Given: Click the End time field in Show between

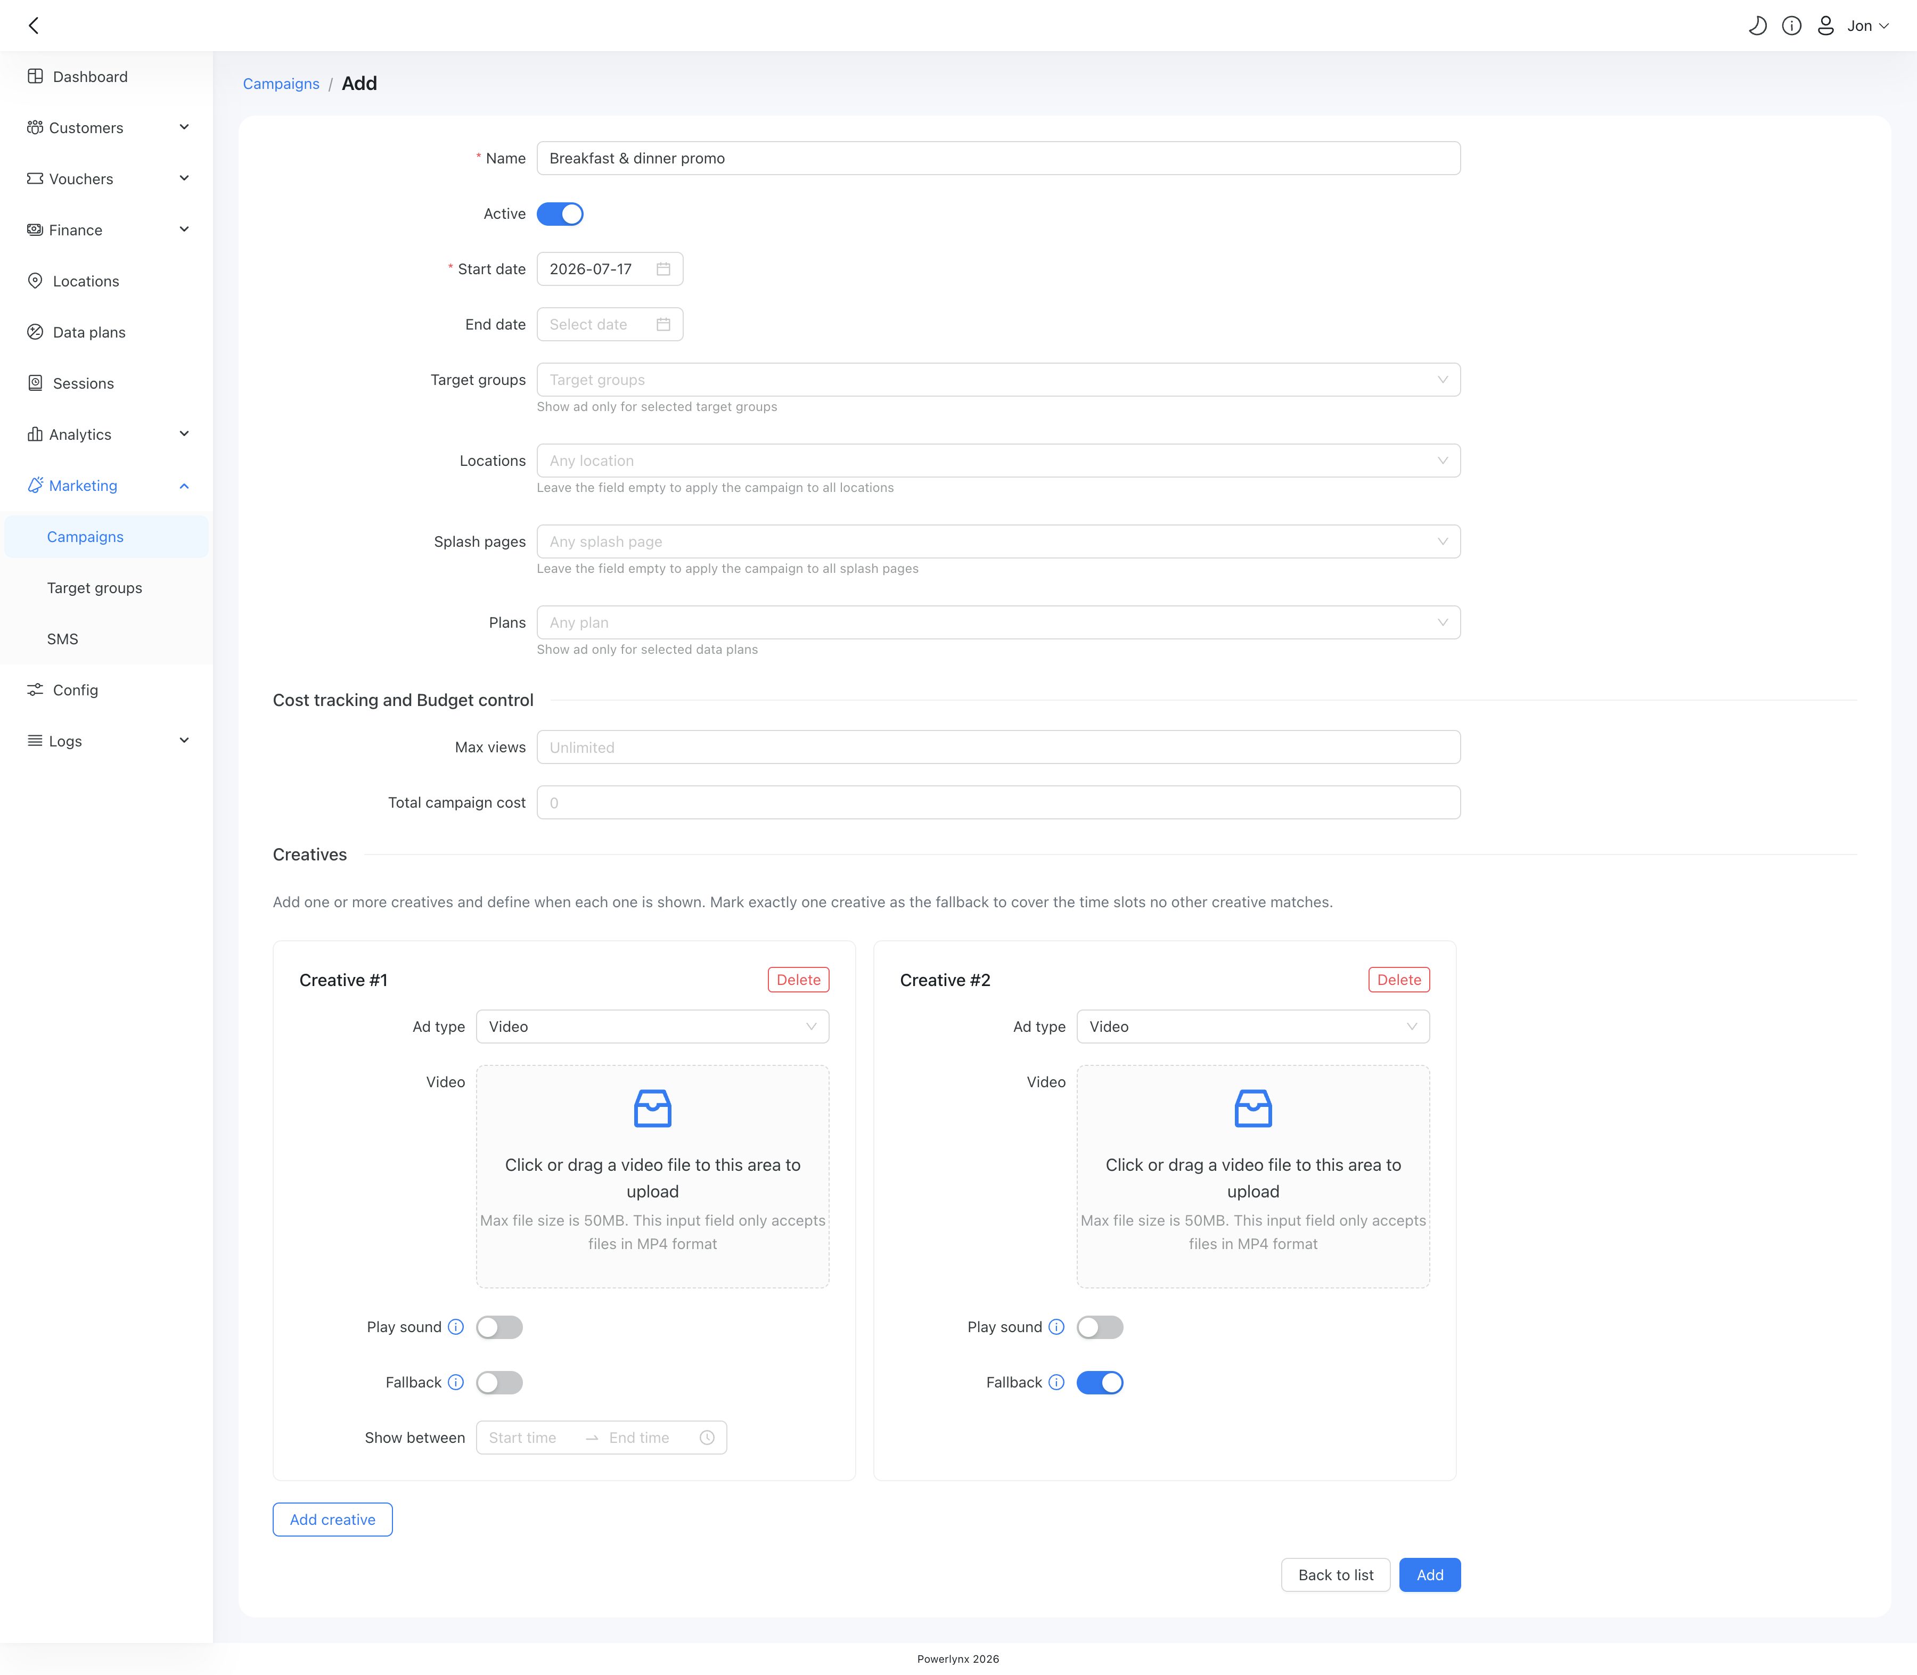Looking at the screenshot, I should pos(647,1438).
